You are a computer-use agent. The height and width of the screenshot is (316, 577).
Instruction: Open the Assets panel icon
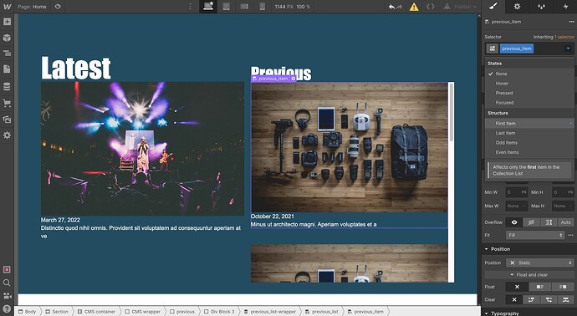(7, 120)
